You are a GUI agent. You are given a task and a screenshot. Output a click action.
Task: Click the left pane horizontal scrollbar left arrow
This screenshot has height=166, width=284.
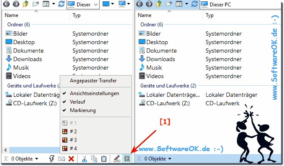[x=6, y=150]
